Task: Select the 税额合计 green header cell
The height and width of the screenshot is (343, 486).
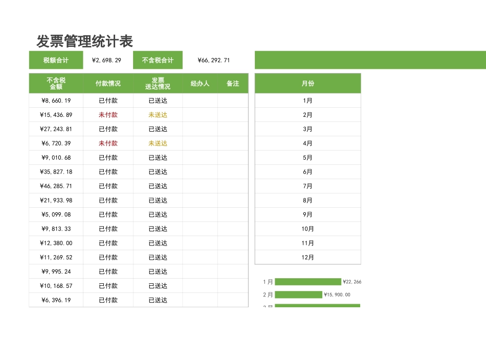Action: (x=56, y=60)
